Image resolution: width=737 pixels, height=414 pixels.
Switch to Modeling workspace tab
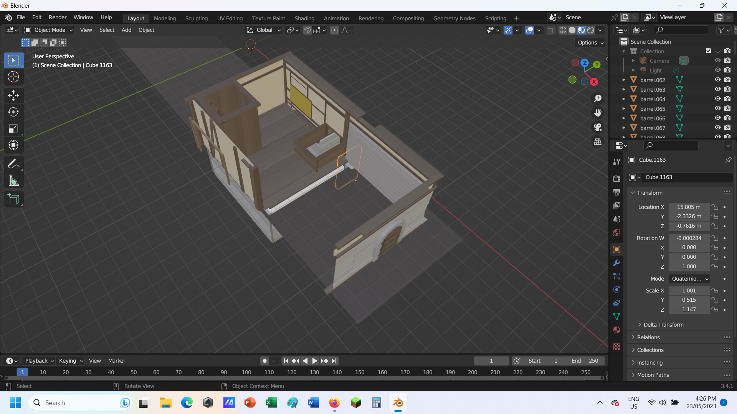click(165, 18)
